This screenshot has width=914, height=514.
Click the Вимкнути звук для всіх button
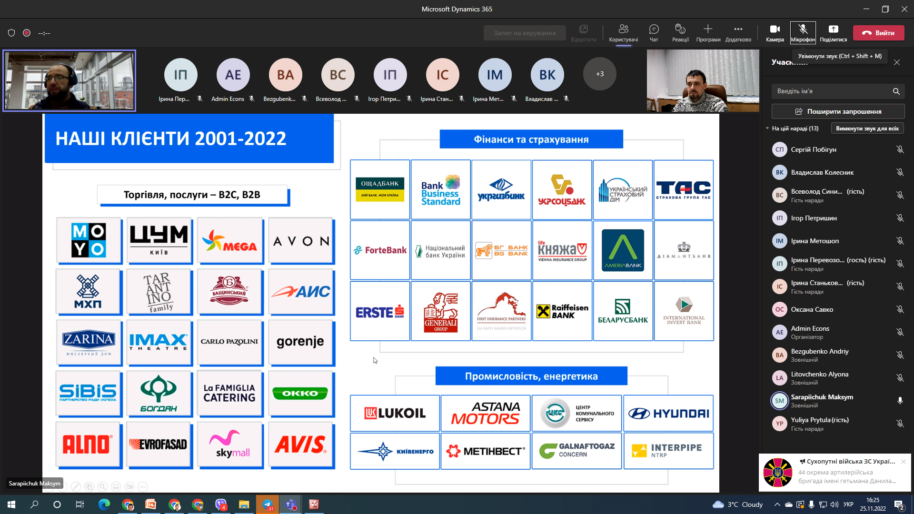coord(867,128)
